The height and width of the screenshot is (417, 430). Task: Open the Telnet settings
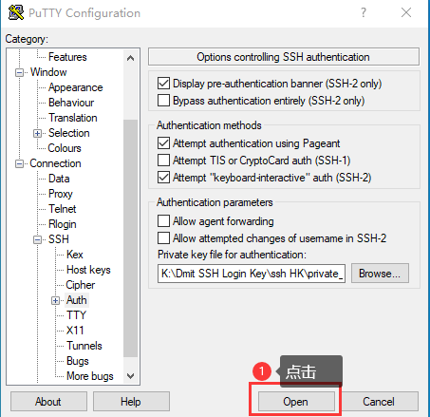[x=62, y=209]
